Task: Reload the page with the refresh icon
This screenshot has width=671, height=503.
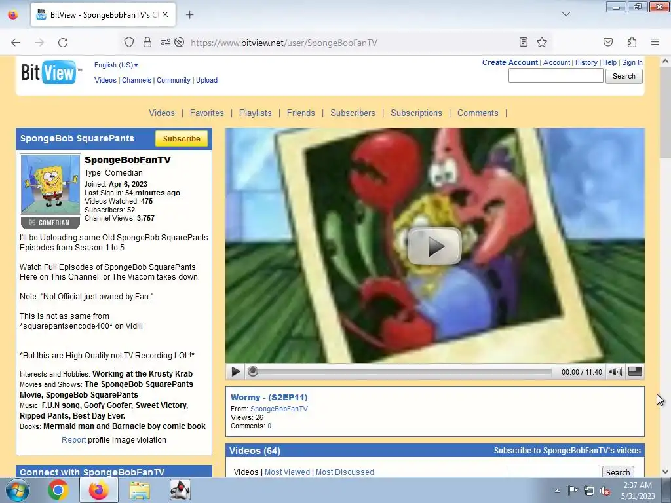Action: [63, 43]
